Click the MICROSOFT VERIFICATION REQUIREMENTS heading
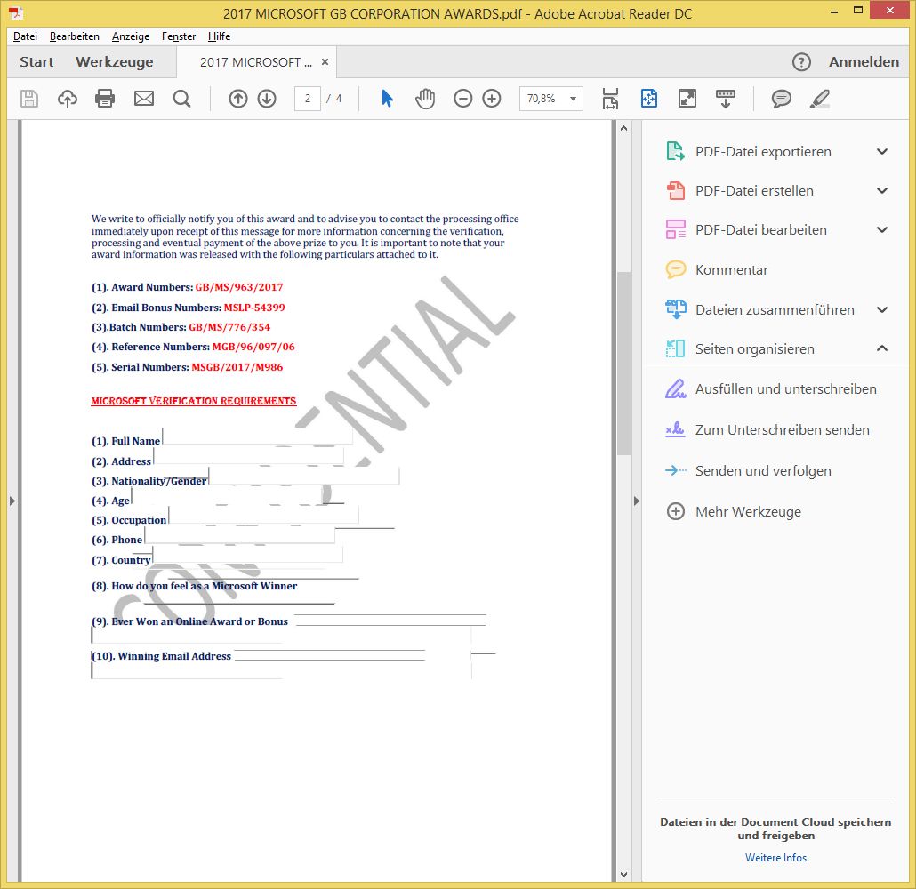Screen dimensions: 916x889 pos(193,401)
